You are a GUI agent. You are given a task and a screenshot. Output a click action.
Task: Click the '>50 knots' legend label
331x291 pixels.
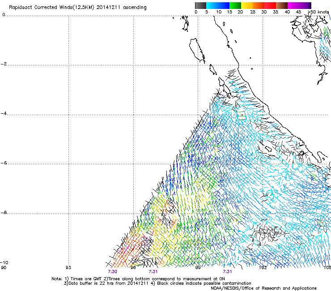coord(318,12)
